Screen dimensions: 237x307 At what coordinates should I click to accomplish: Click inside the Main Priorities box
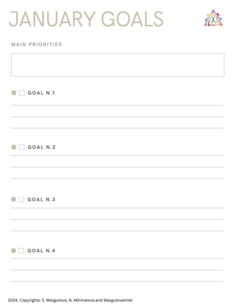click(117, 65)
